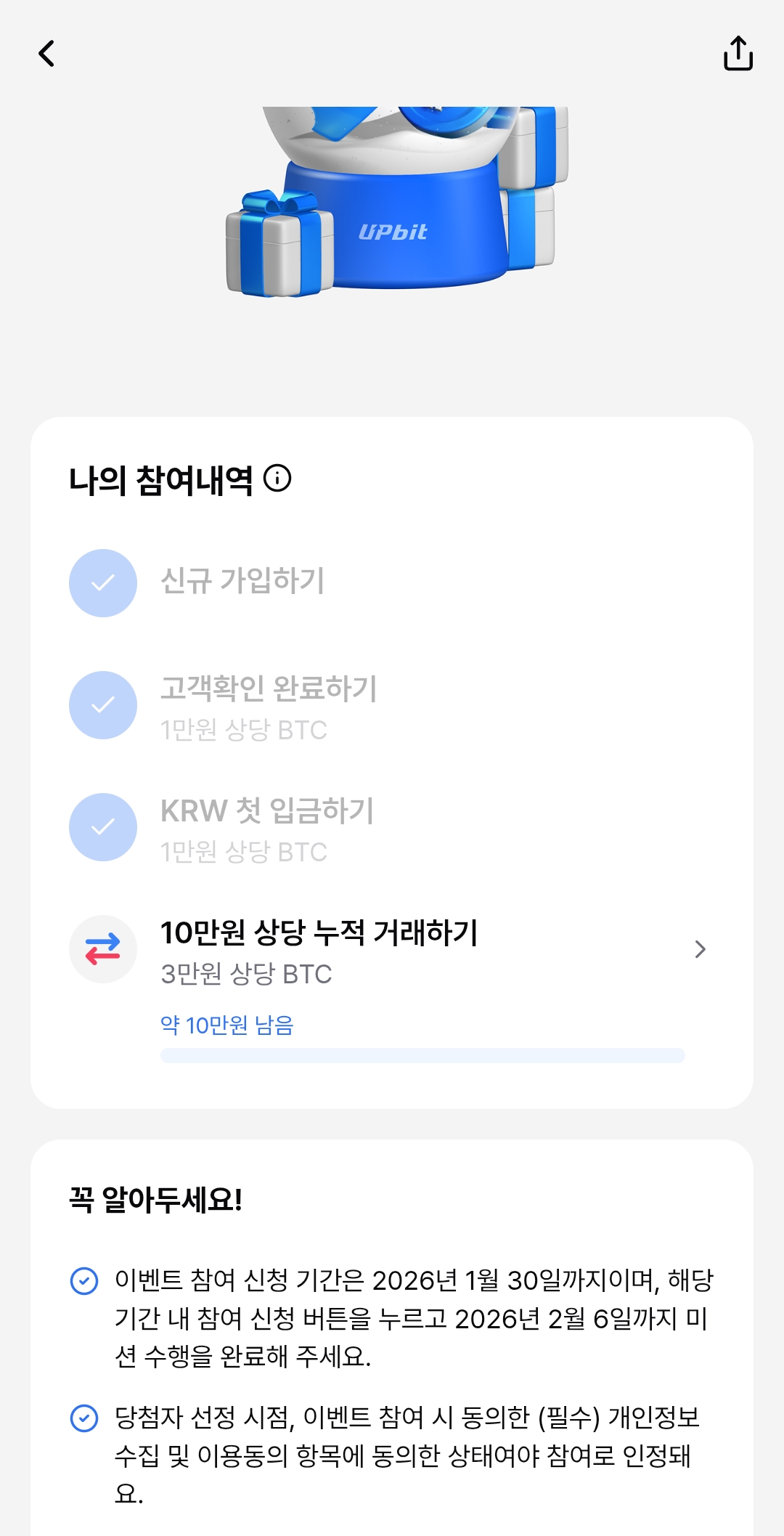Image resolution: width=784 pixels, height=1536 pixels.
Task: Select the 신규 가입하기 mission item
Action: pos(242,581)
